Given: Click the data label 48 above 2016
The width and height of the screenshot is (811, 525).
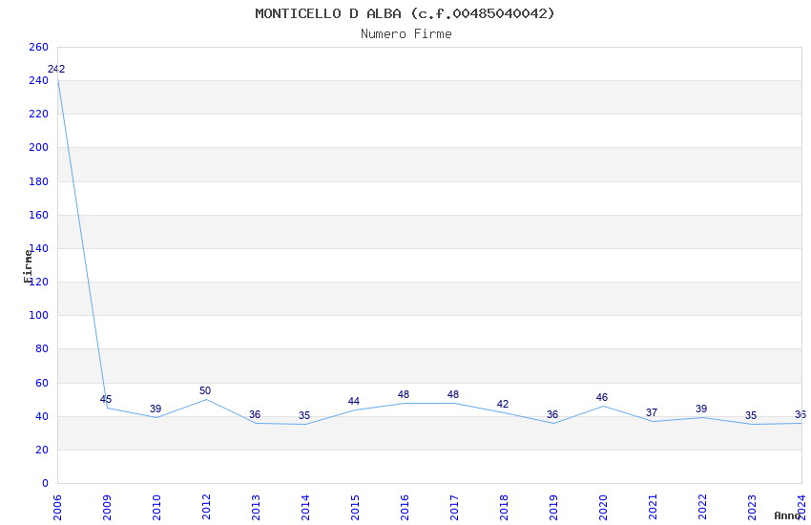Looking at the screenshot, I should point(404,394).
